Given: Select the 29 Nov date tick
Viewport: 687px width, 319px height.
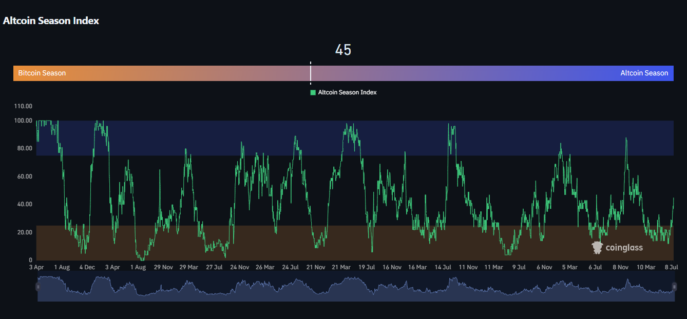Looking at the screenshot, I should (164, 267).
